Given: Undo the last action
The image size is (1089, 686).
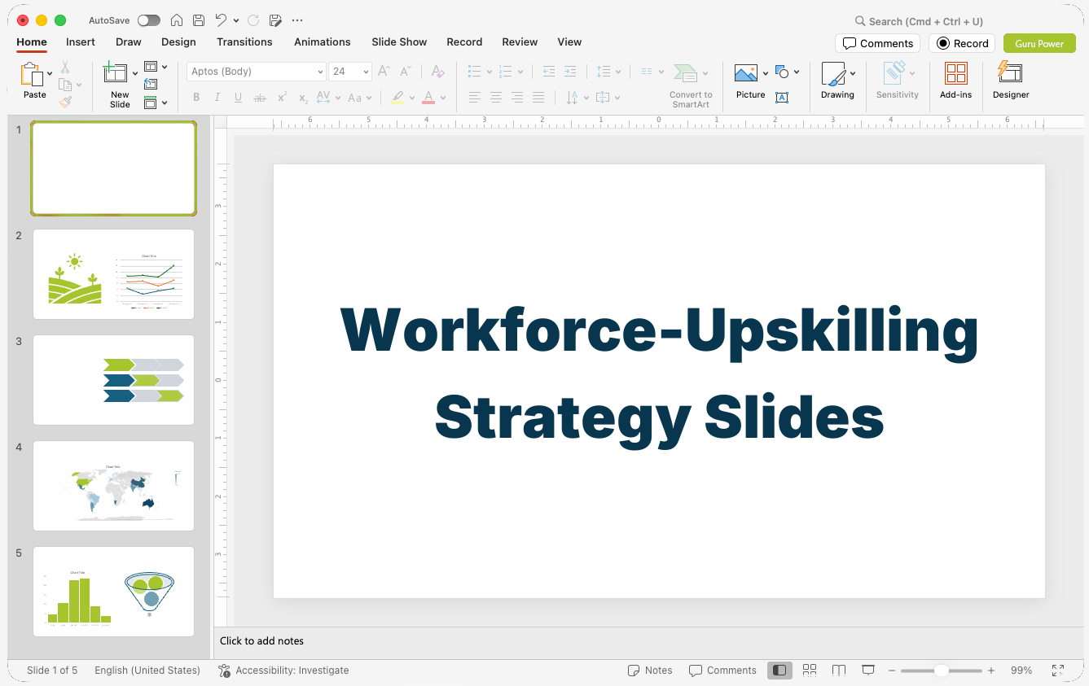Looking at the screenshot, I should point(221,20).
